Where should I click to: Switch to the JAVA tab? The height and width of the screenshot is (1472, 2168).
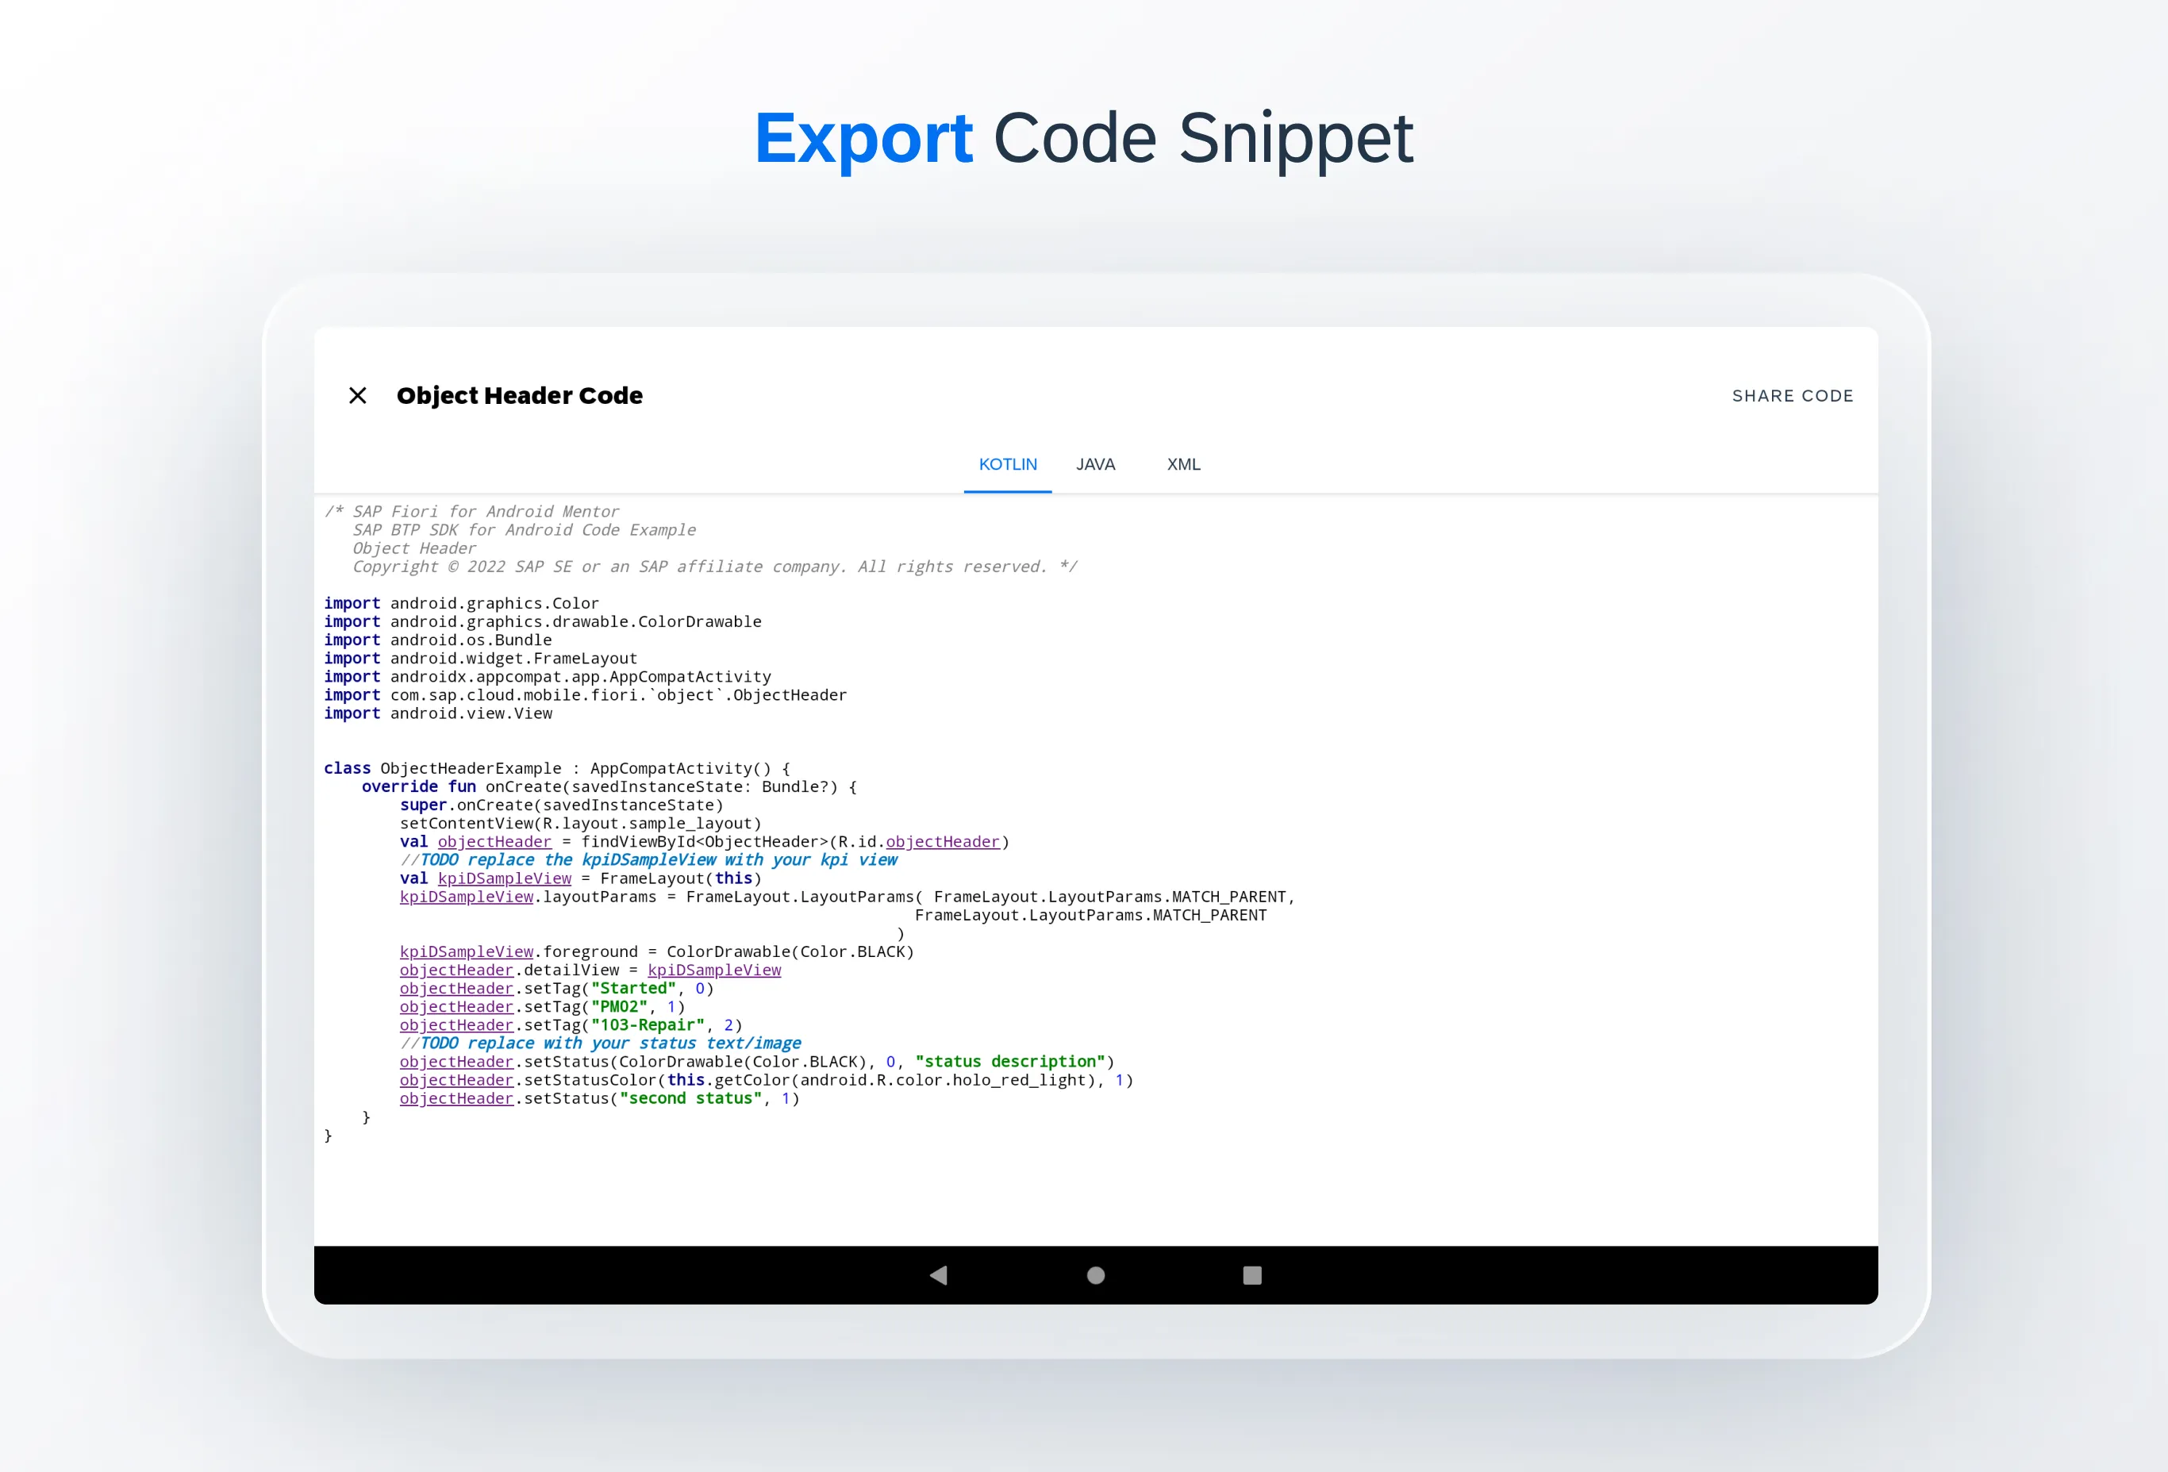[1094, 463]
